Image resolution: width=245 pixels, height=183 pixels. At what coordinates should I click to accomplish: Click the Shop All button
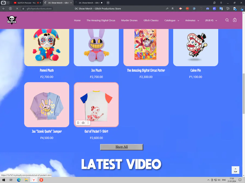click(122, 147)
